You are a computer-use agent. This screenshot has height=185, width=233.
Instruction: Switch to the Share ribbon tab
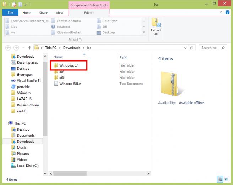(x=43, y=13)
